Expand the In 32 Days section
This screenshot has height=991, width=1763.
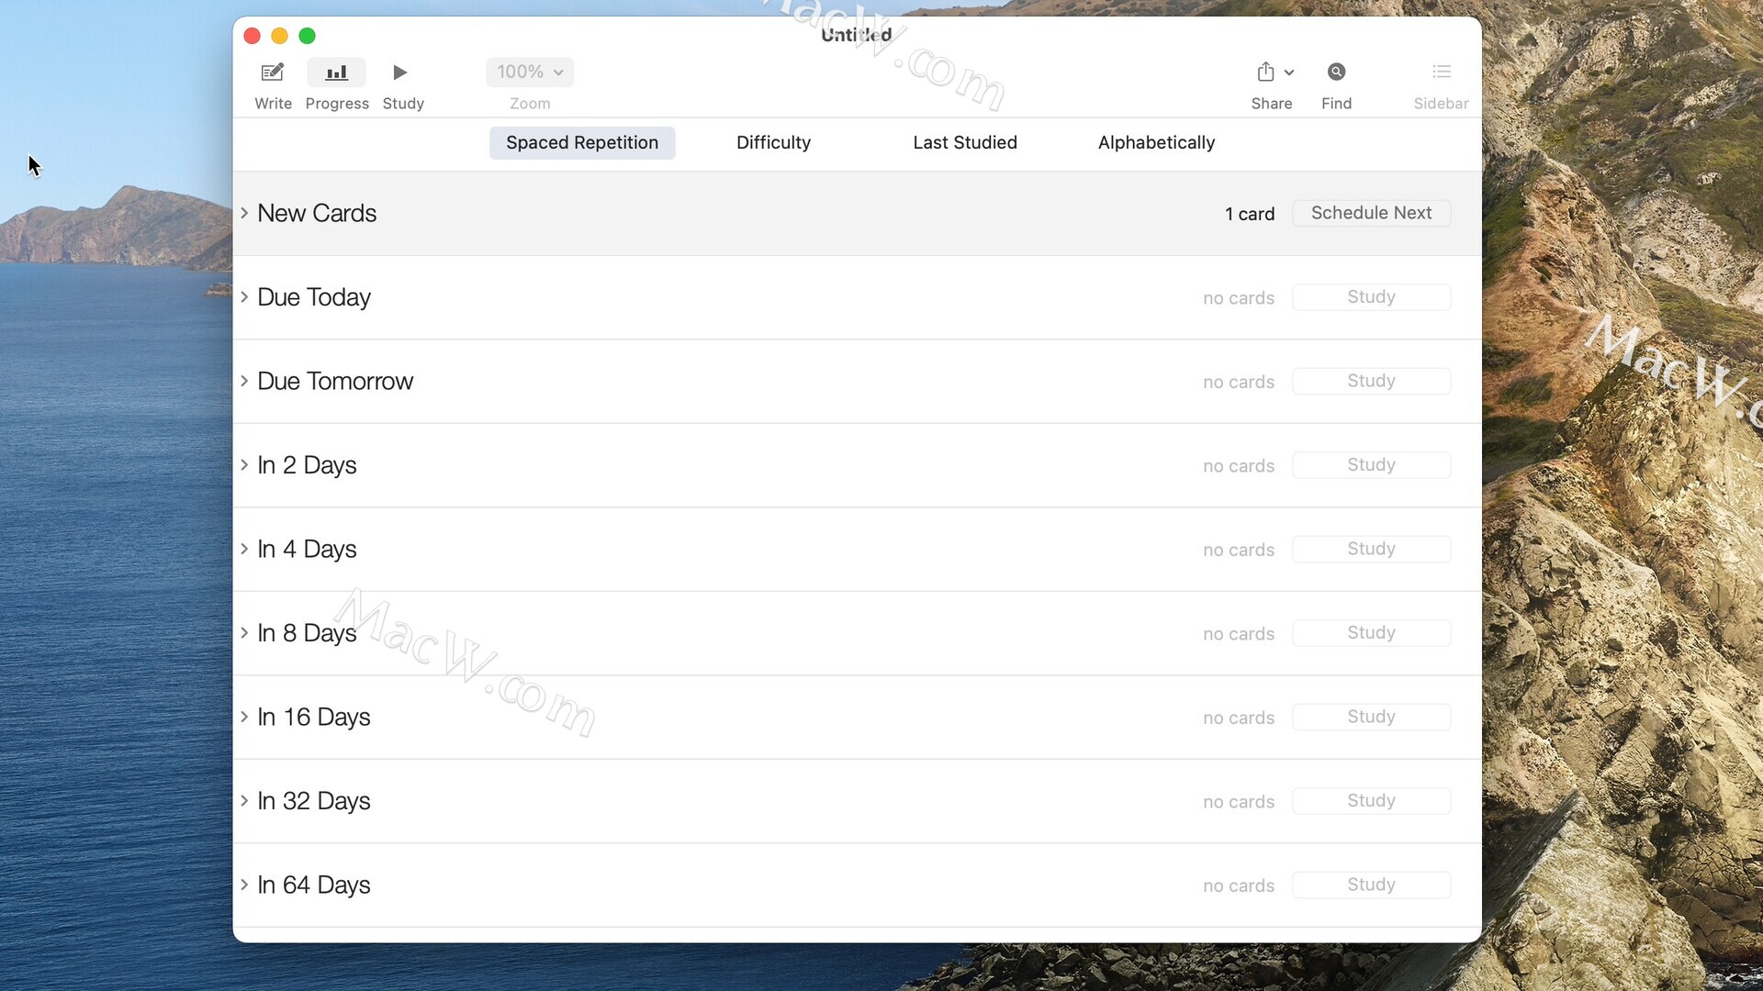(x=244, y=801)
